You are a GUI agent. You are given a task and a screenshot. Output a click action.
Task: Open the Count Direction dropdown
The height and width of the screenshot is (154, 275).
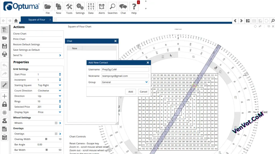click(60, 91)
